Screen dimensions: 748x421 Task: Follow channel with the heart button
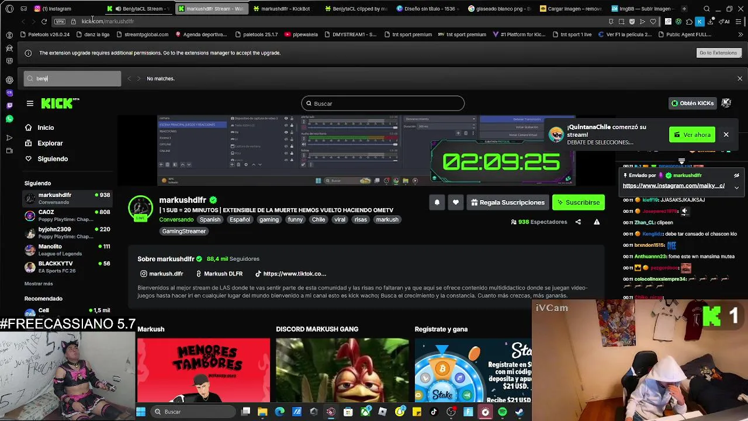[455, 202]
